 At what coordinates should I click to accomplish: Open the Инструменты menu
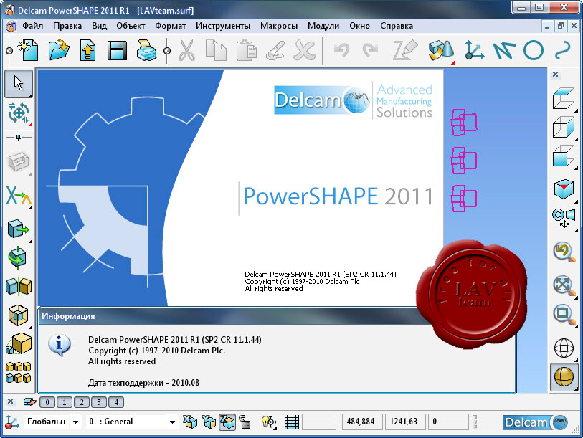click(223, 26)
